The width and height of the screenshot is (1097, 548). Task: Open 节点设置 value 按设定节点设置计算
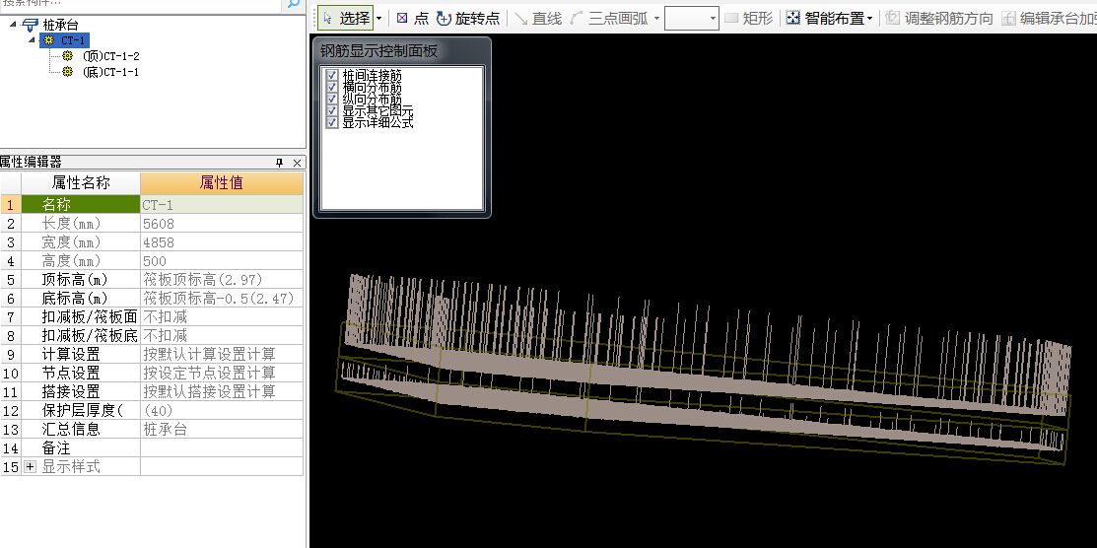pos(222,373)
